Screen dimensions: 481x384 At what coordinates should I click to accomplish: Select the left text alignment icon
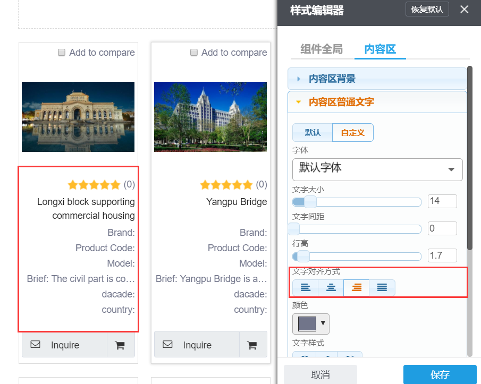tap(306, 287)
